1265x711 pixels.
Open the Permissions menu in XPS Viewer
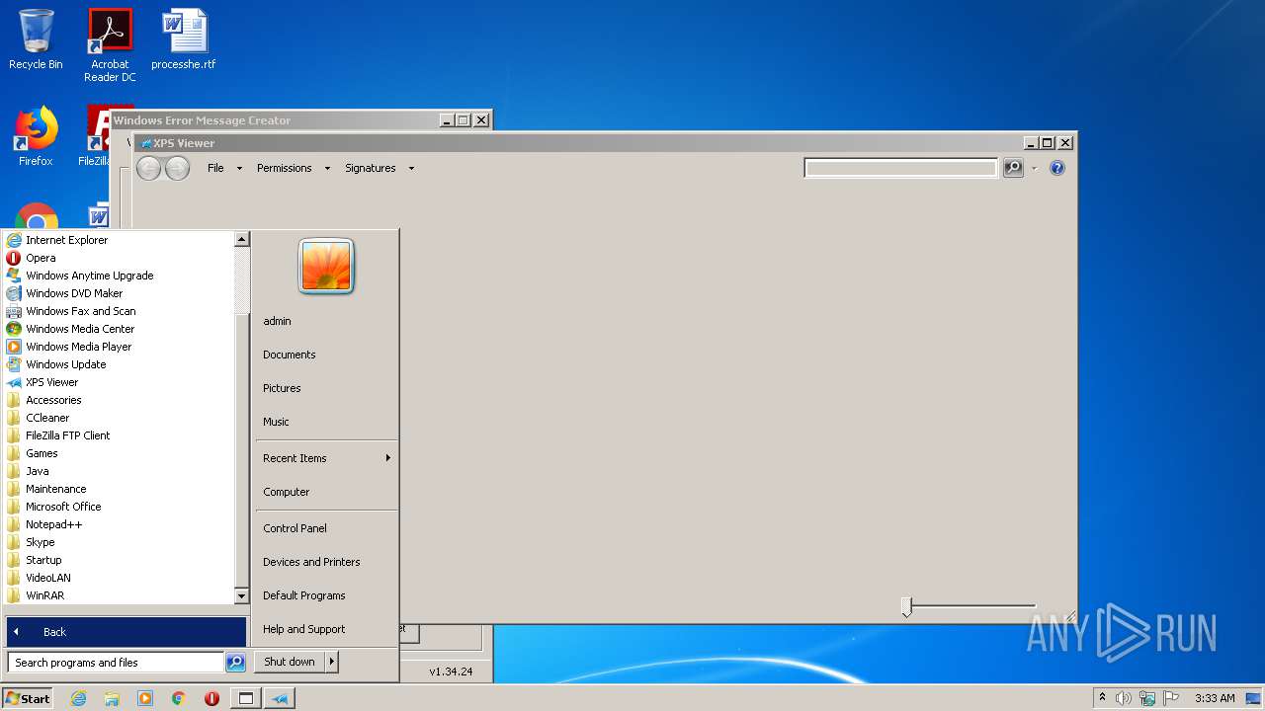(x=294, y=168)
